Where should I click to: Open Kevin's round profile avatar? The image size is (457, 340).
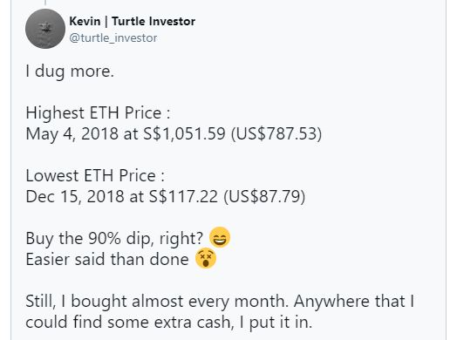pos(45,29)
